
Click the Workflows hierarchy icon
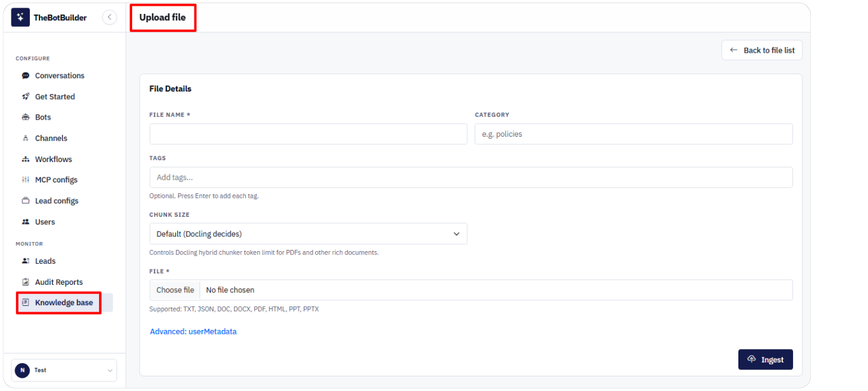pos(25,159)
